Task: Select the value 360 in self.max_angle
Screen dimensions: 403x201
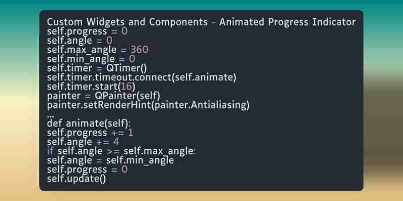Action: tap(140, 49)
